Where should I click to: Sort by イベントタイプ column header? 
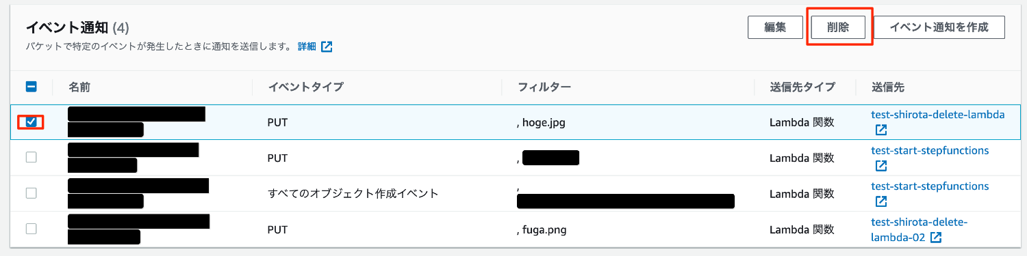(x=305, y=87)
